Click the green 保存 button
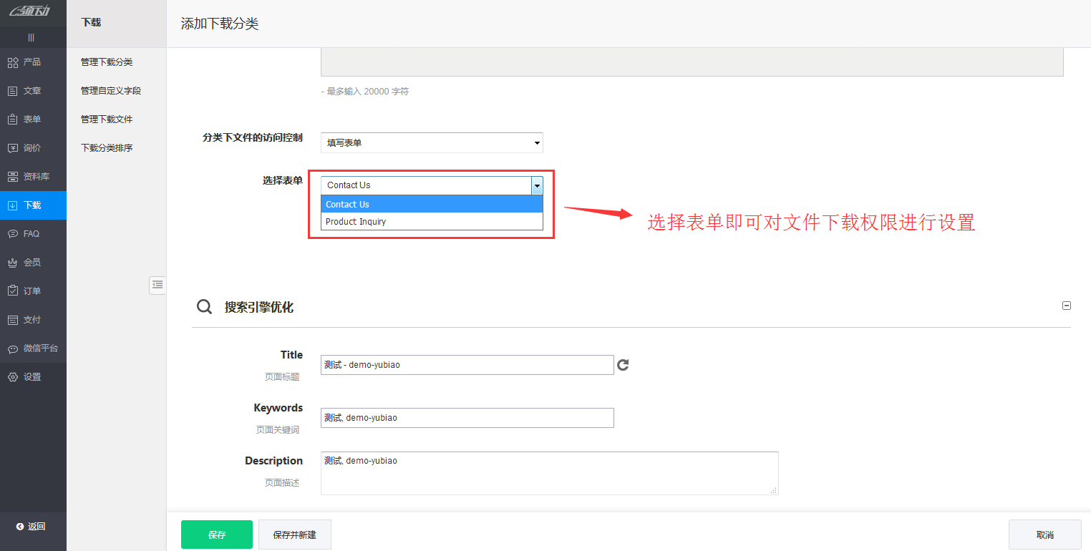Image resolution: width=1091 pixels, height=551 pixels. pyautogui.click(x=217, y=535)
